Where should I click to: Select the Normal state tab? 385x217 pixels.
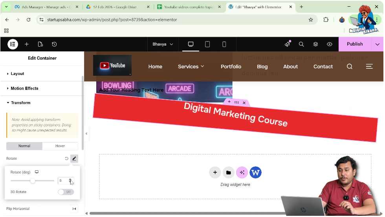point(24,146)
